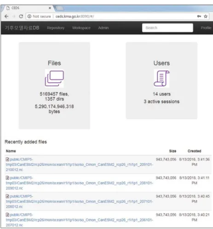Close the CEDS browser tab

(x=50, y=8)
